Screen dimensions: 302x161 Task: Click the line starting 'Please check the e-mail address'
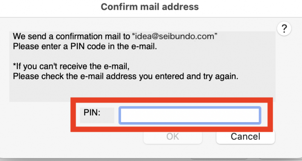(125, 76)
